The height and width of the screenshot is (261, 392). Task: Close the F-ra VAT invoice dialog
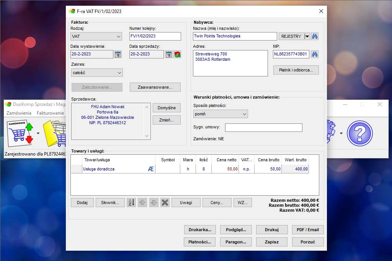tap(321, 11)
